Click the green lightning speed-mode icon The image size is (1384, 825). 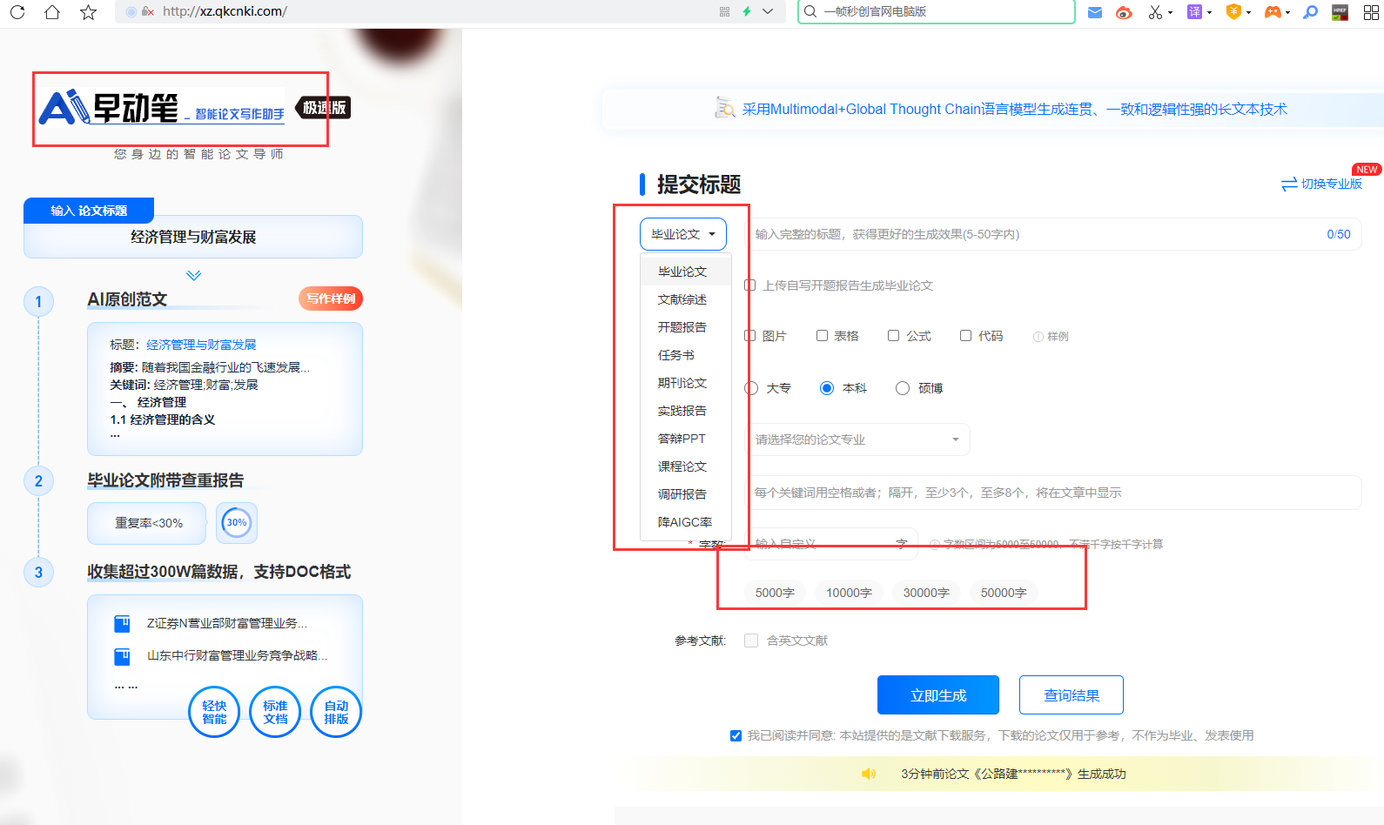747,11
